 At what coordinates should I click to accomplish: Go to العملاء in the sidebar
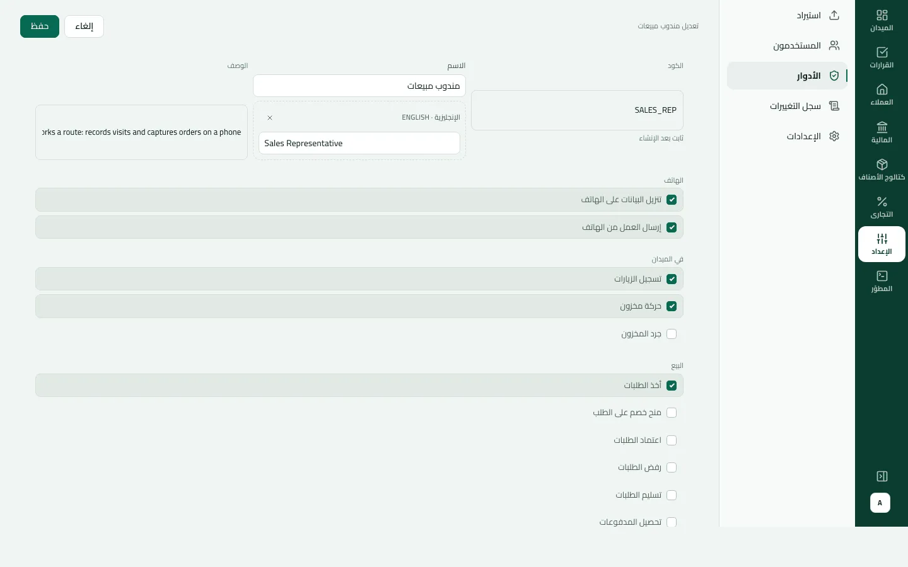click(882, 94)
